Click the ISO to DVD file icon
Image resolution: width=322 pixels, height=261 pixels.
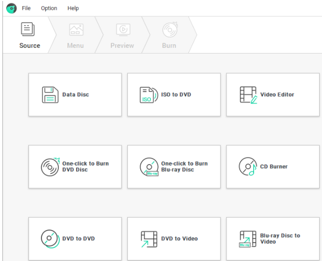pos(149,95)
